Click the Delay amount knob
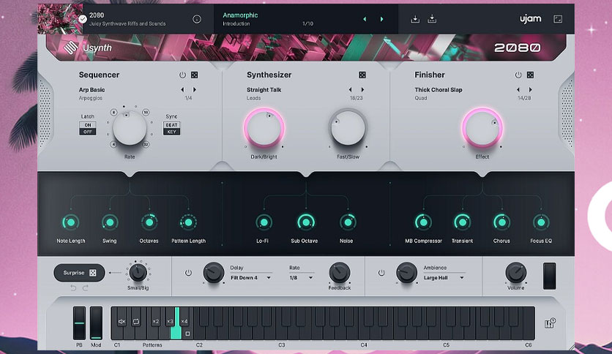 [214, 273]
